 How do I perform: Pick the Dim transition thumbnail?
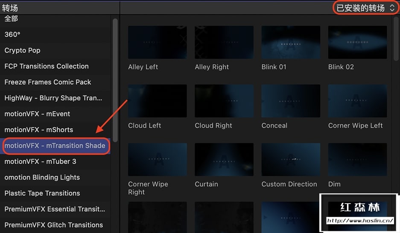tap(357, 159)
